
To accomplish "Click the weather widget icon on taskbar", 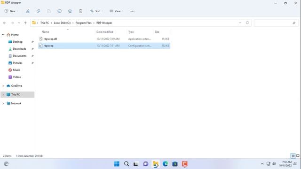I will (6, 164).
